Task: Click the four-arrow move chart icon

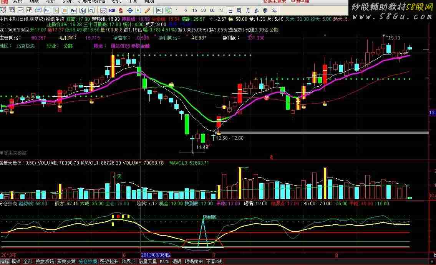Action: [x=130, y=10]
